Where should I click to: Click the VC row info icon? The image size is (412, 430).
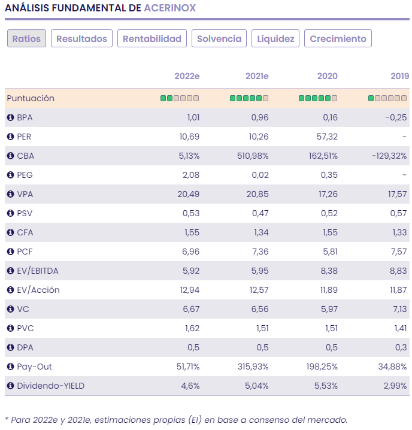click(x=10, y=310)
